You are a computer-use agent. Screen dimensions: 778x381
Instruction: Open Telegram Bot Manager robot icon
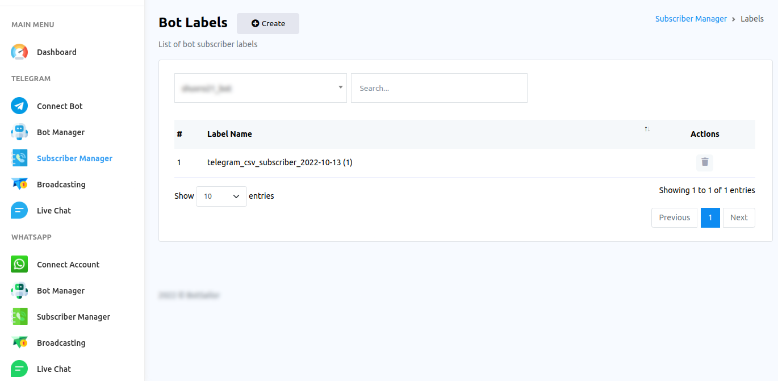(19, 132)
